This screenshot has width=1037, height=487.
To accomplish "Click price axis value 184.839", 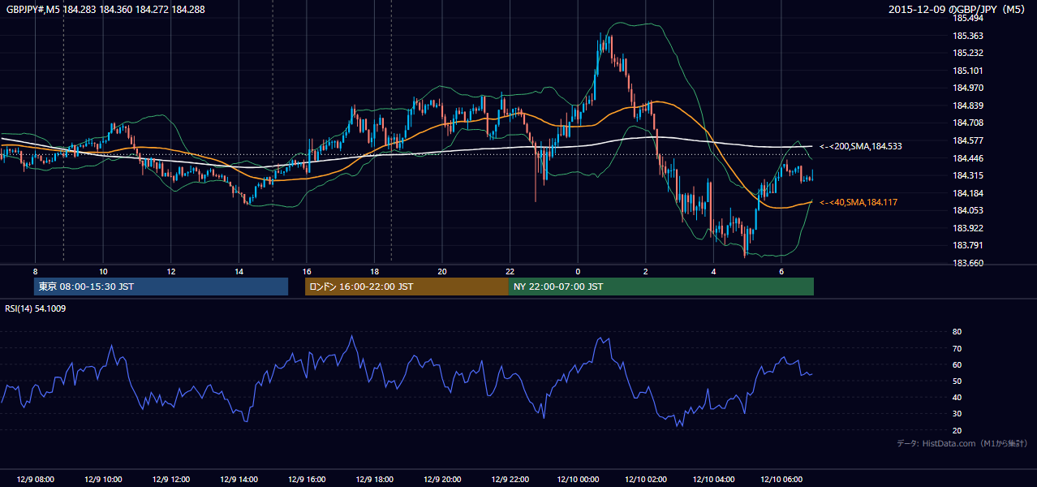I will [969, 106].
